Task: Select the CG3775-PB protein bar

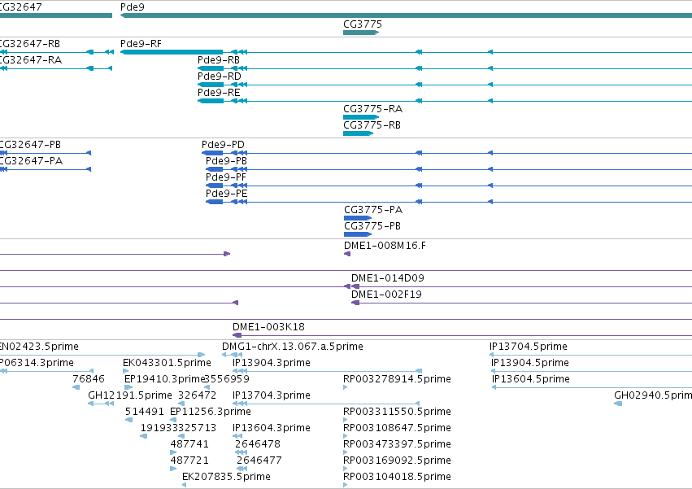Action: pos(358,234)
